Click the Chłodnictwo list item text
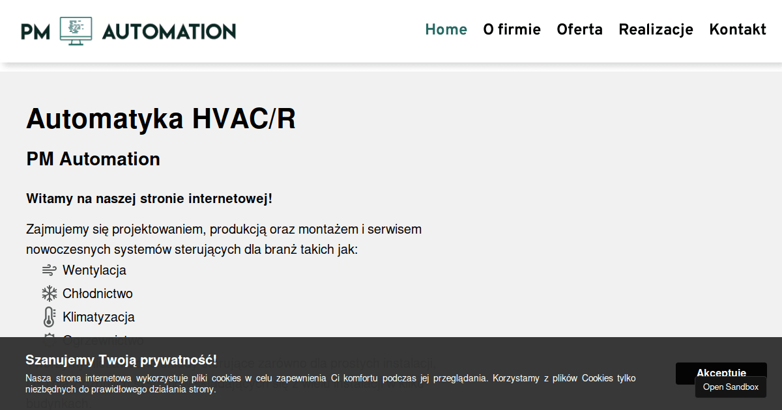 tap(98, 294)
